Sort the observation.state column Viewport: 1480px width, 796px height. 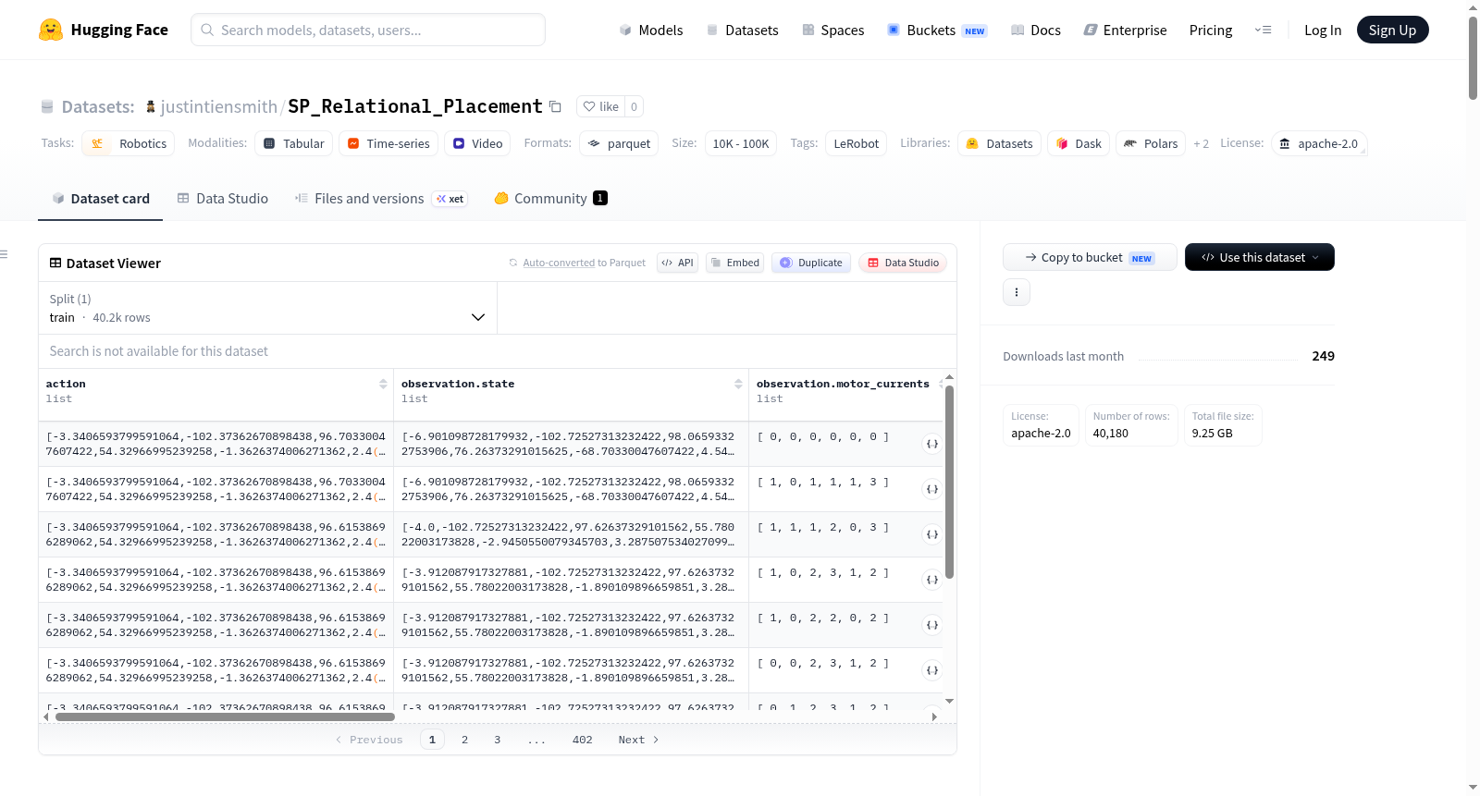tap(738, 384)
